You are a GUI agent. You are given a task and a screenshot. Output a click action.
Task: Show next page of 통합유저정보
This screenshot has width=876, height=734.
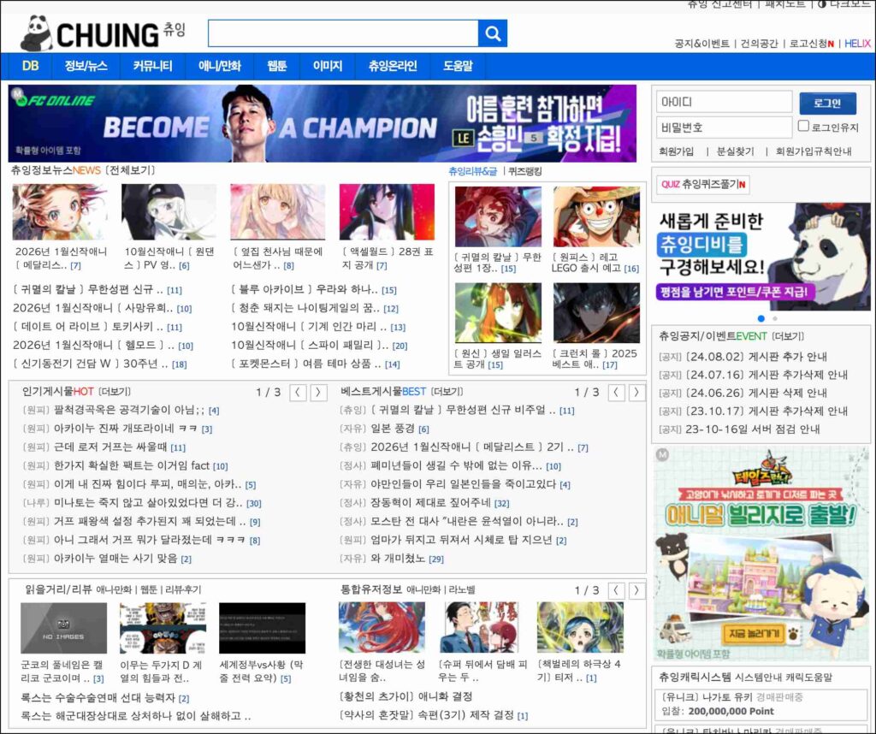636,590
